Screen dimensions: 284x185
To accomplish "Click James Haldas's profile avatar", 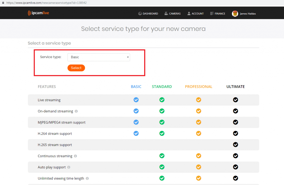I will [235, 13].
